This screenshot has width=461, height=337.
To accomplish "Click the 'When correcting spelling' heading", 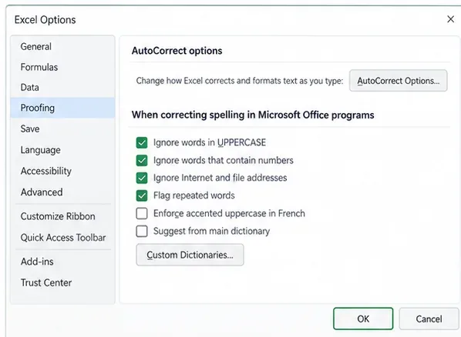I will 253,115.
